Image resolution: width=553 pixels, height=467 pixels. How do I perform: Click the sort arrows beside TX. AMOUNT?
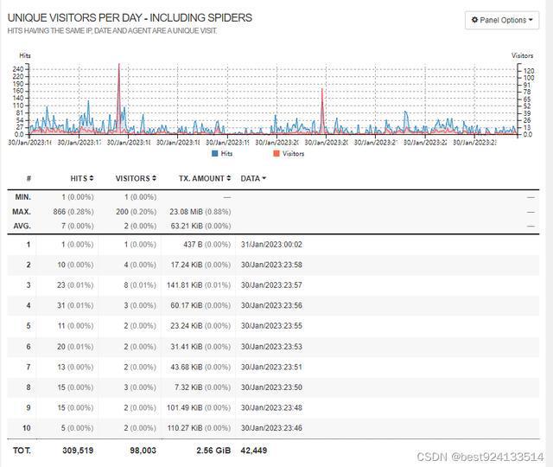coord(229,178)
